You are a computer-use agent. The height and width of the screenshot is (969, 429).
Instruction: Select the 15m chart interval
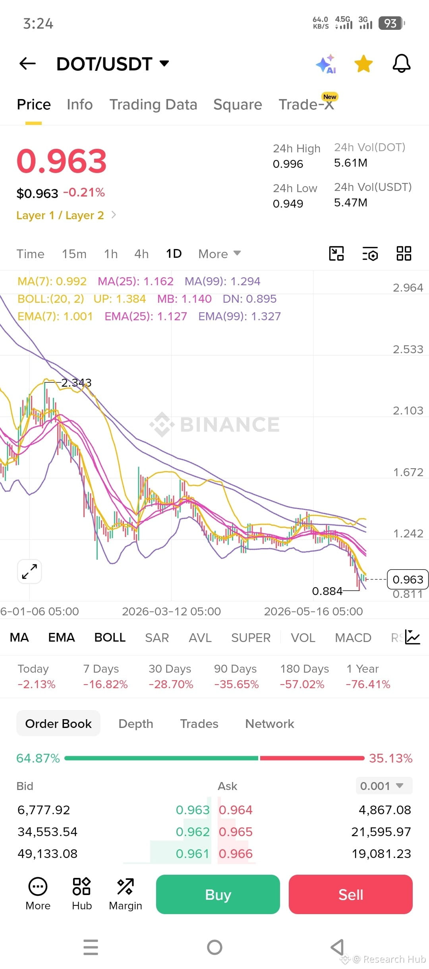pyautogui.click(x=74, y=254)
